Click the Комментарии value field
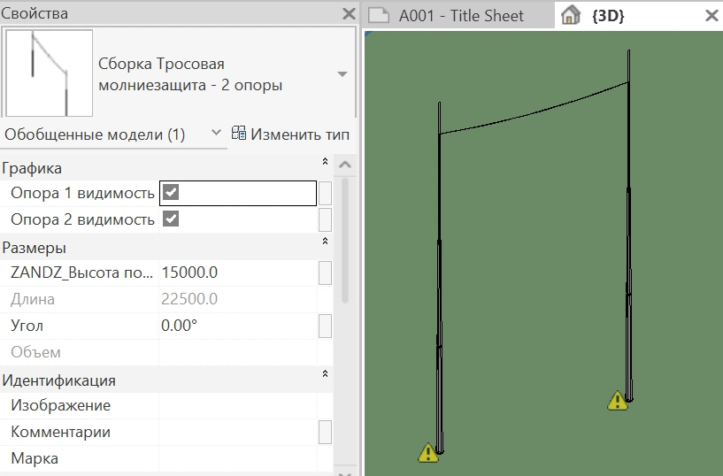 [237, 433]
